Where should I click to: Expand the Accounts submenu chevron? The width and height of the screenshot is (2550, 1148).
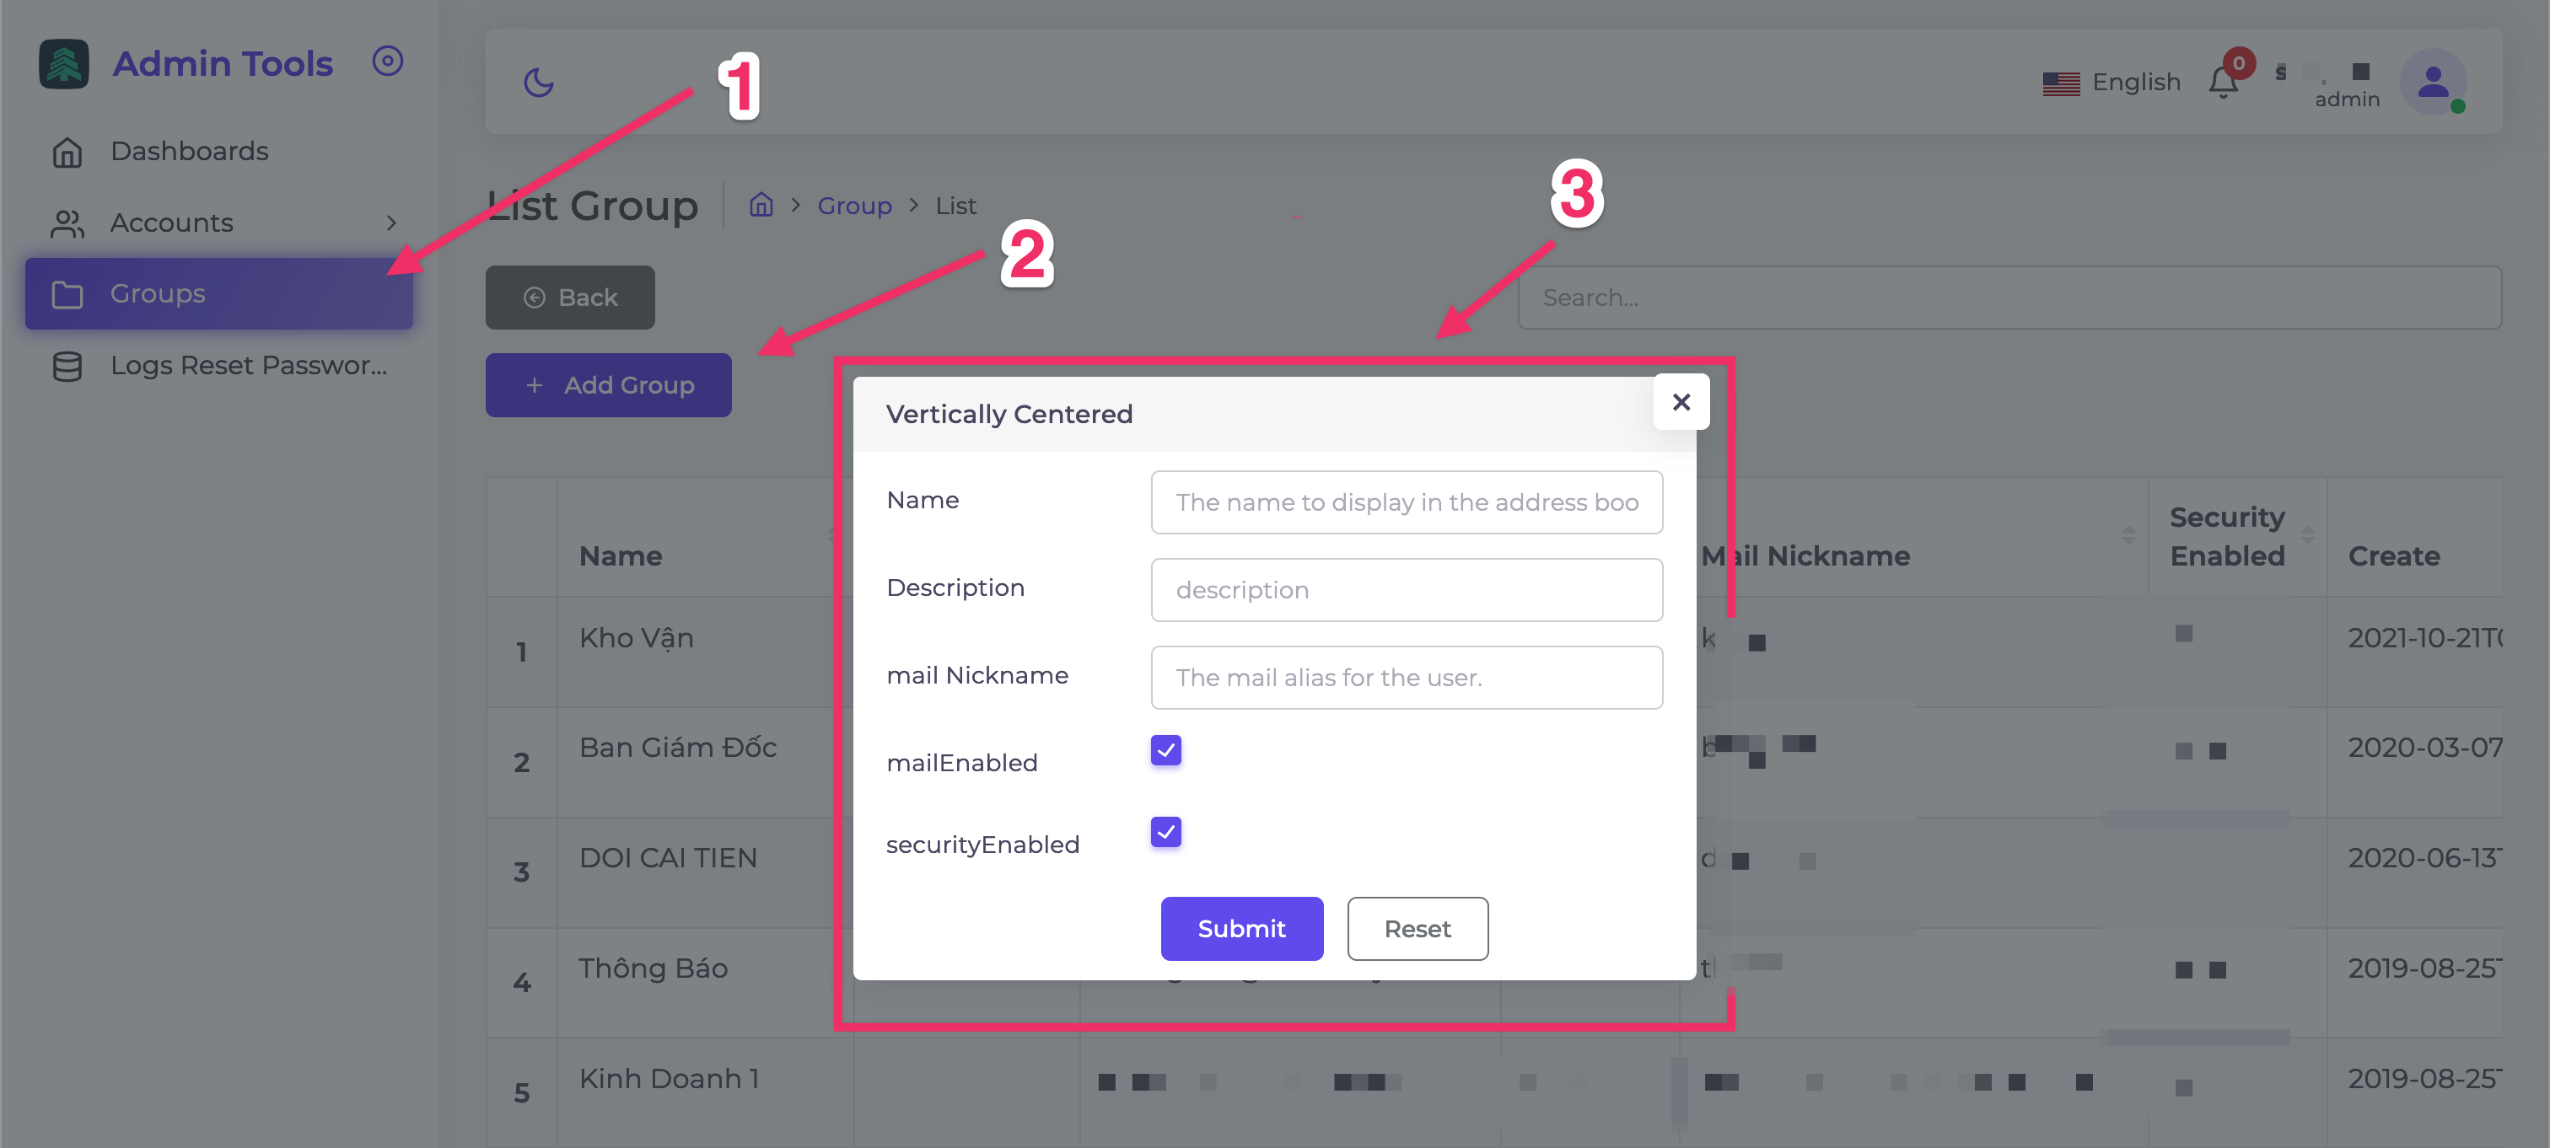point(391,223)
